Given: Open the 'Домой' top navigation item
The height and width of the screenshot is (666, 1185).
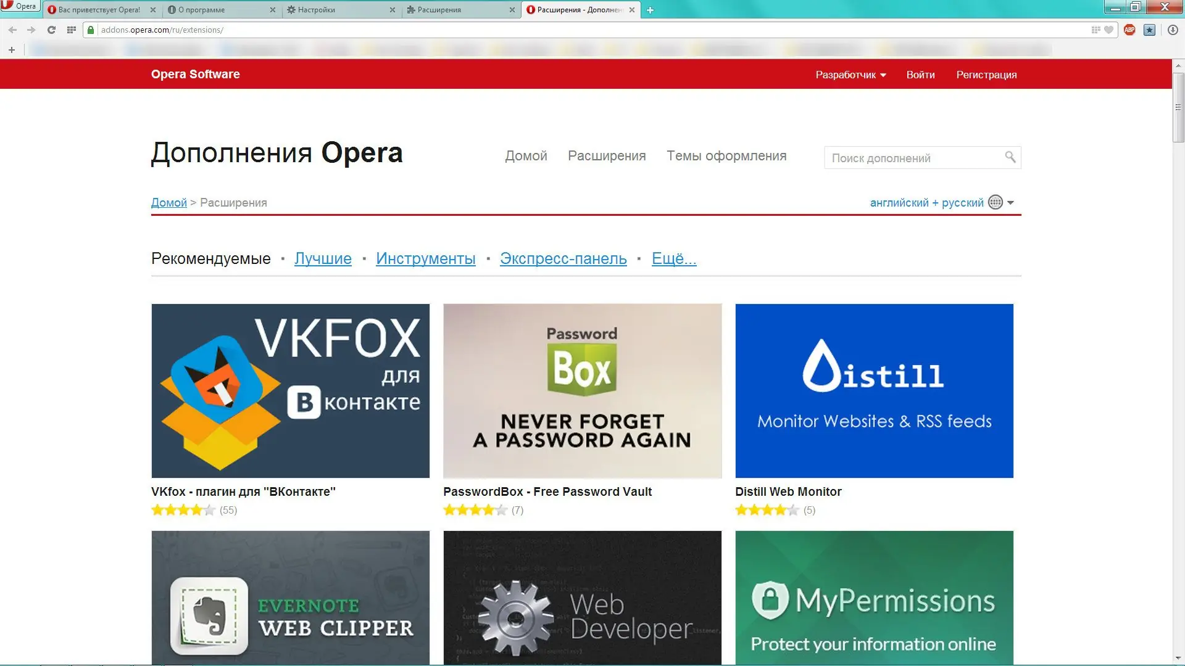Looking at the screenshot, I should pyautogui.click(x=526, y=156).
